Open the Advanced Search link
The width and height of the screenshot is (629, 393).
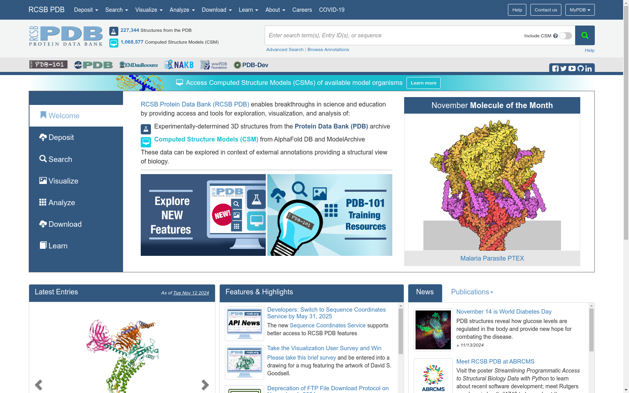pos(285,50)
